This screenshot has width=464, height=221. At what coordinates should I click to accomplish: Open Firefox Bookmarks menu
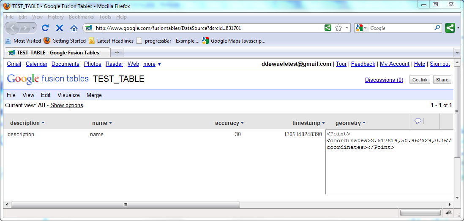tap(81, 17)
